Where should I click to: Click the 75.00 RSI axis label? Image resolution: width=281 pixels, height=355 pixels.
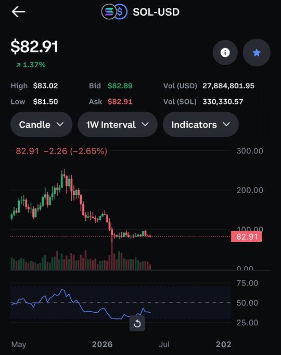point(247,283)
